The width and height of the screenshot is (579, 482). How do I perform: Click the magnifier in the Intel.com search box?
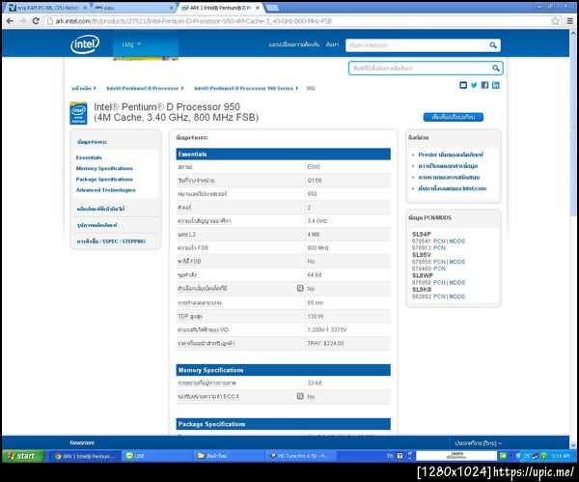click(493, 45)
